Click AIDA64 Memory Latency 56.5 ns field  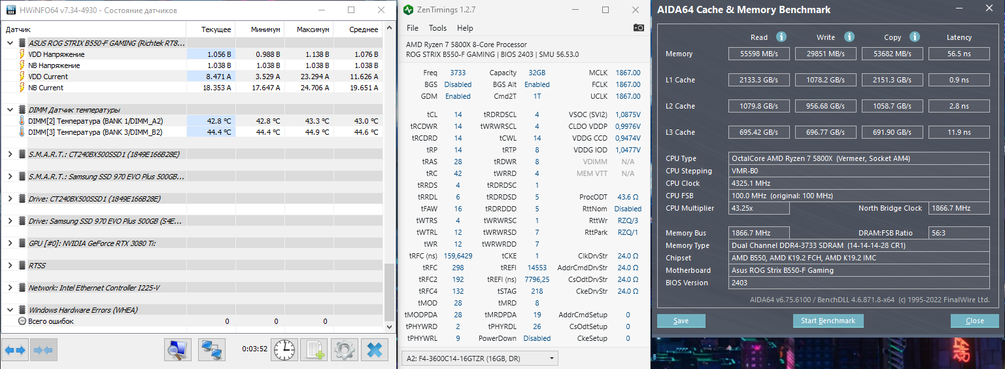959,54
